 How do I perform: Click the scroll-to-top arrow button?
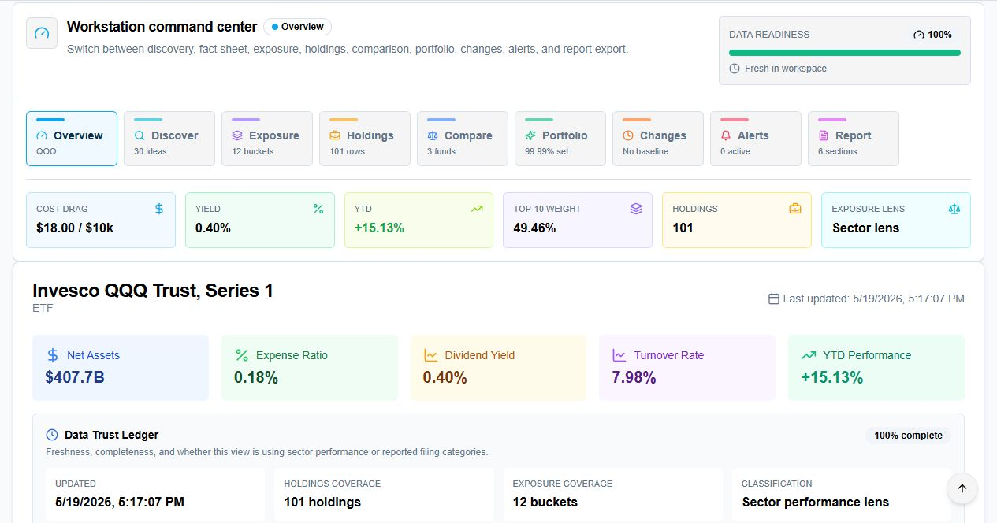(x=962, y=488)
